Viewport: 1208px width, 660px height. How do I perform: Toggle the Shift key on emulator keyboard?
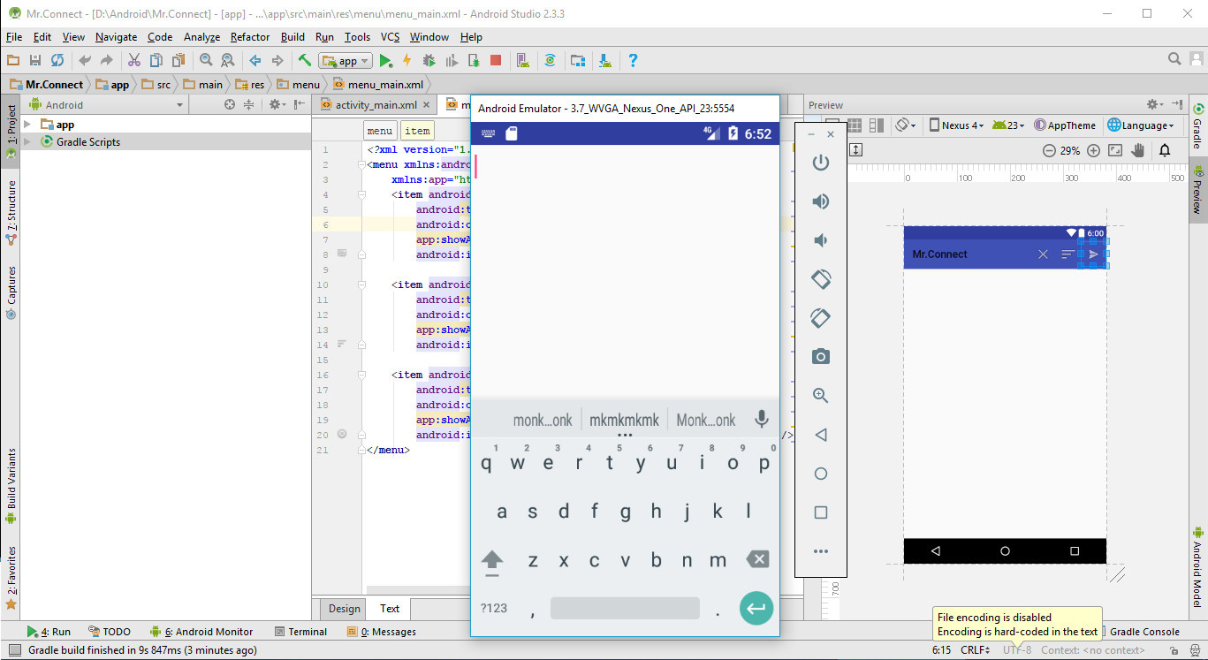(492, 561)
